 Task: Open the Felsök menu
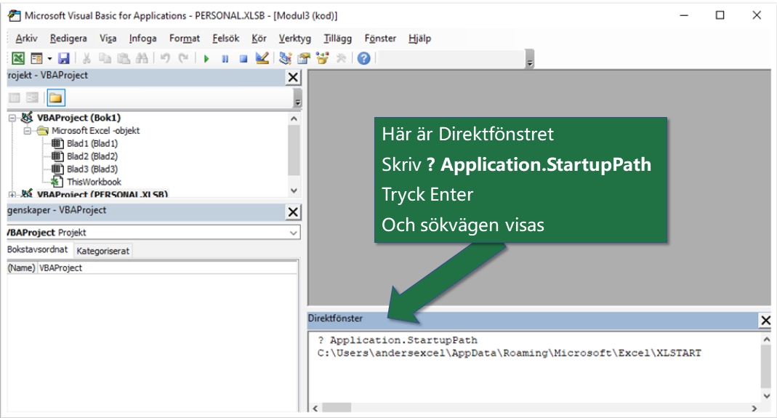[225, 39]
